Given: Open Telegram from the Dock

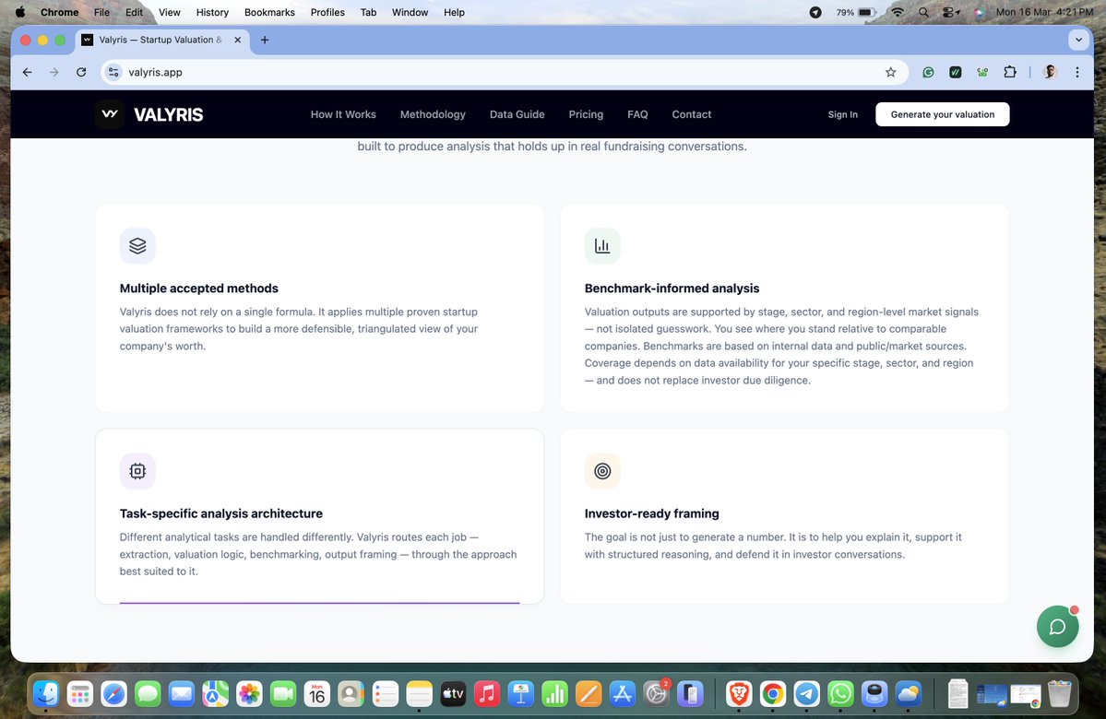Looking at the screenshot, I should (x=807, y=694).
